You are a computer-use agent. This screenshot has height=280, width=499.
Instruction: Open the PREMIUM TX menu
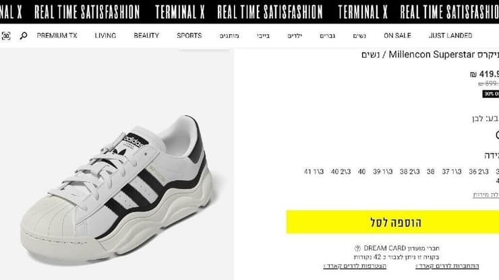point(57,36)
